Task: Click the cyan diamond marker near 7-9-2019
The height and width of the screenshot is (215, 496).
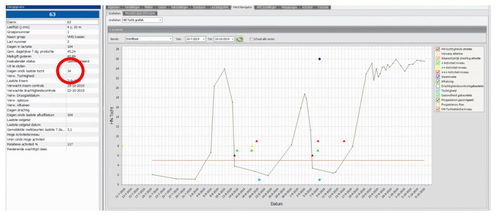Action: (x=319, y=180)
